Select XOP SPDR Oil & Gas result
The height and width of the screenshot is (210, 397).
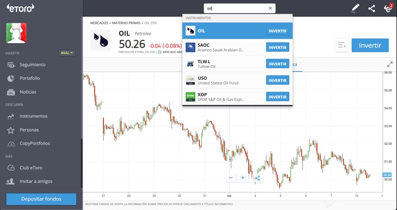click(x=238, y=96)
